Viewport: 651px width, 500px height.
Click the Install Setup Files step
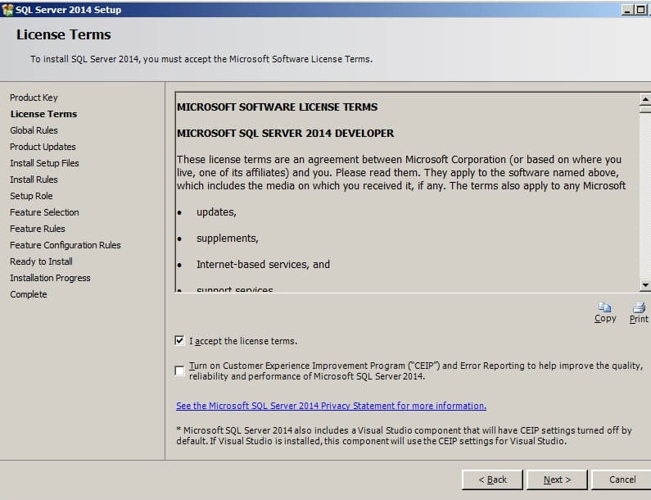[44, 163]
